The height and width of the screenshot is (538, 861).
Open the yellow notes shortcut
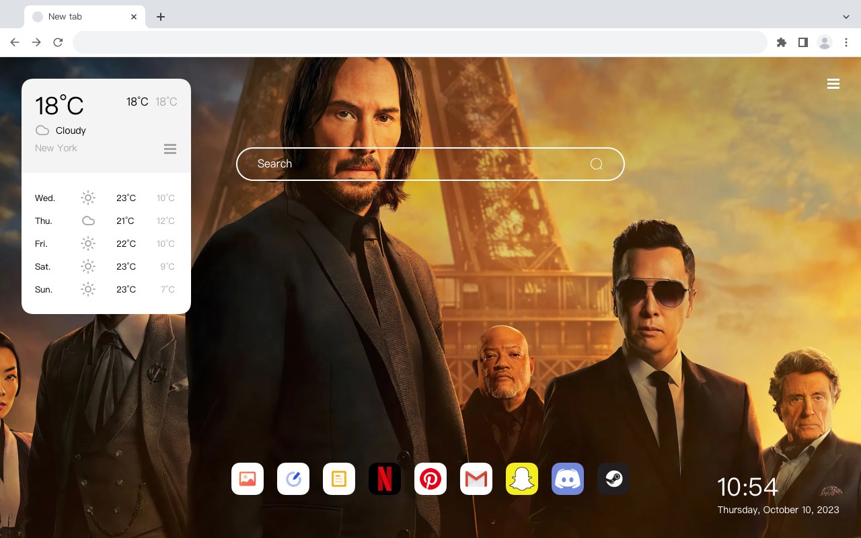(339, 479)
